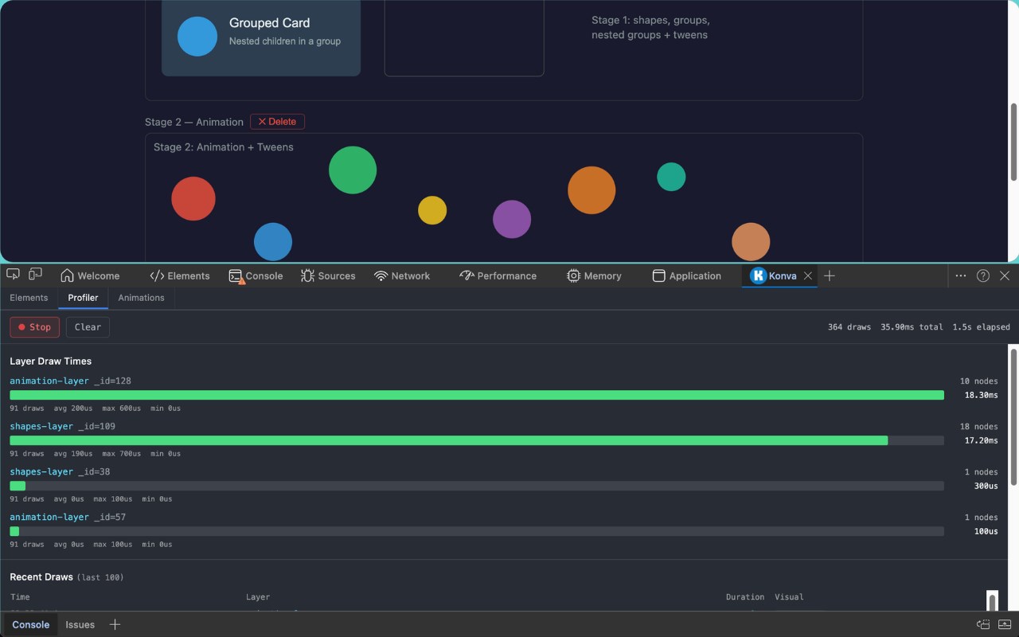Switch to the Animations subtab
This screenshot has width=1019, height=637.
[141, 298]
